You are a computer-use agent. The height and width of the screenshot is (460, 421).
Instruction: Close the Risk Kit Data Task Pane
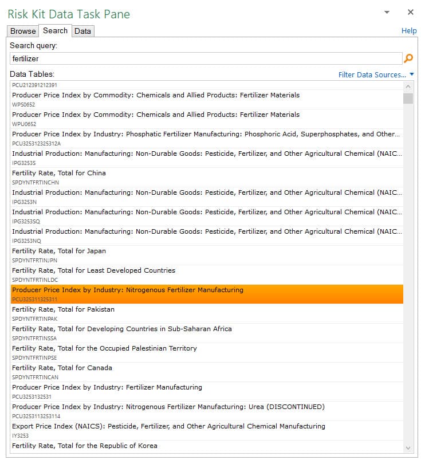pos(411,12)
